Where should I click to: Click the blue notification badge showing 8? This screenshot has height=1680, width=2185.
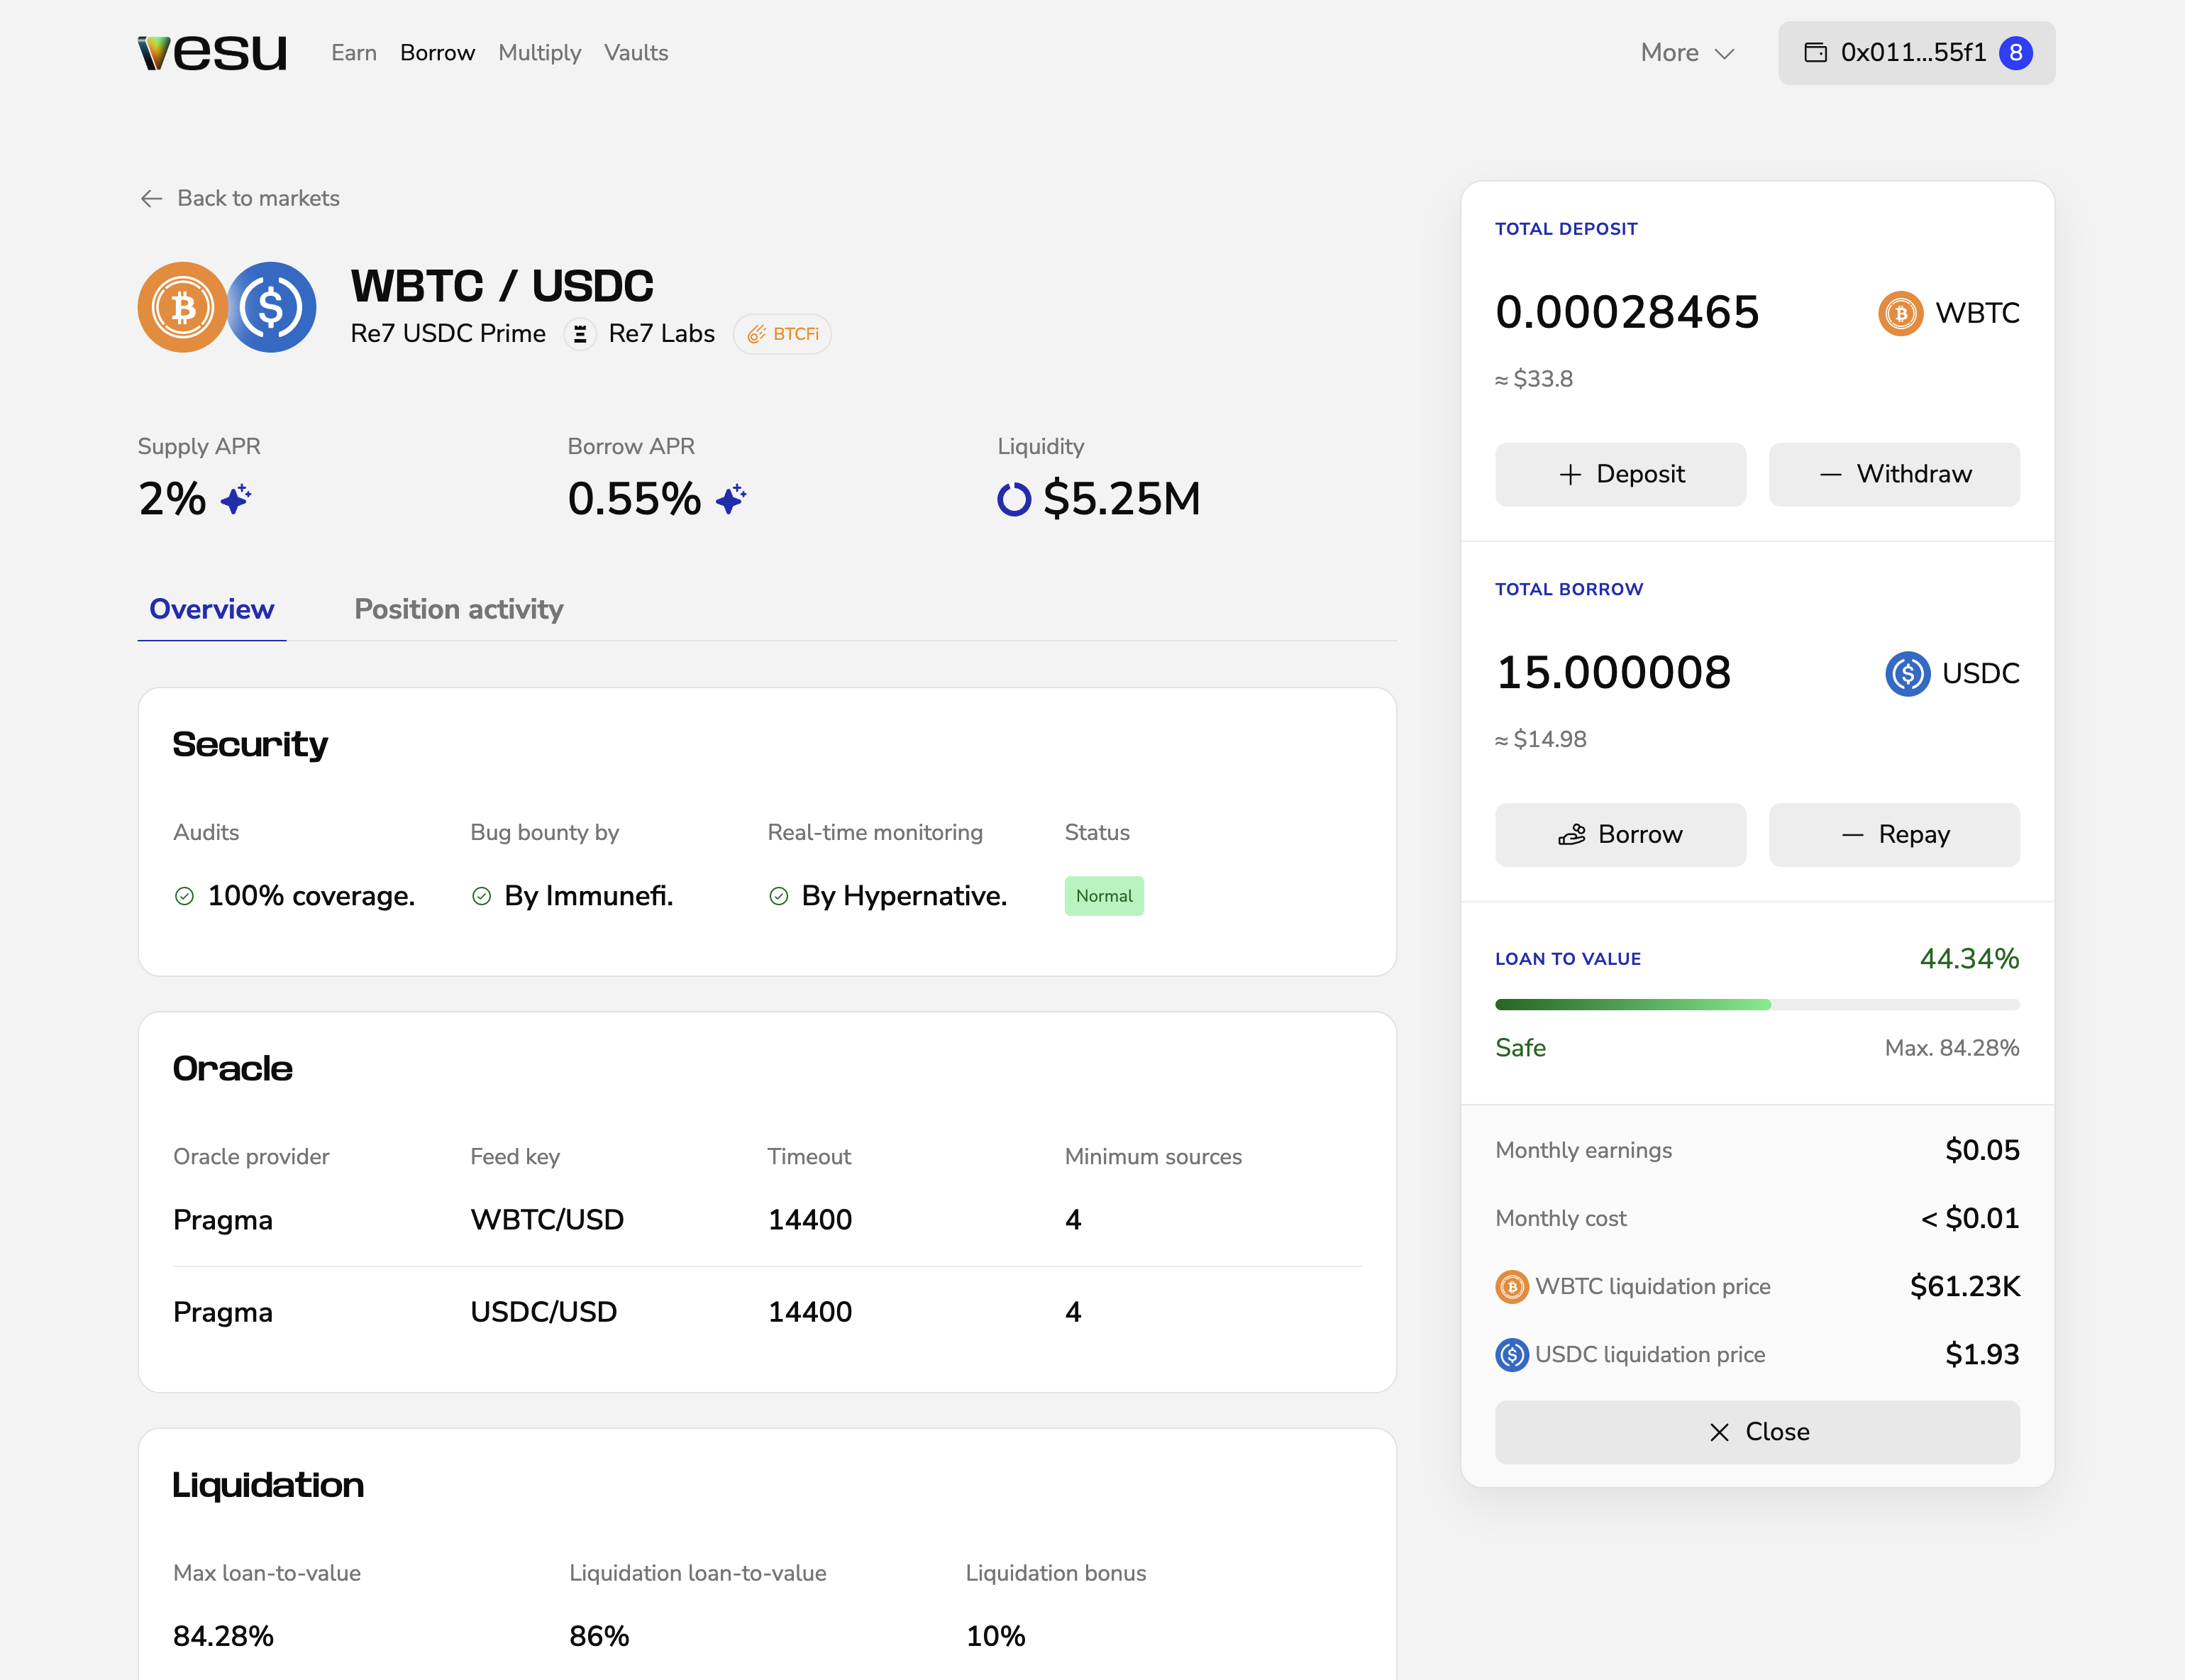[x=2015, y=53]
